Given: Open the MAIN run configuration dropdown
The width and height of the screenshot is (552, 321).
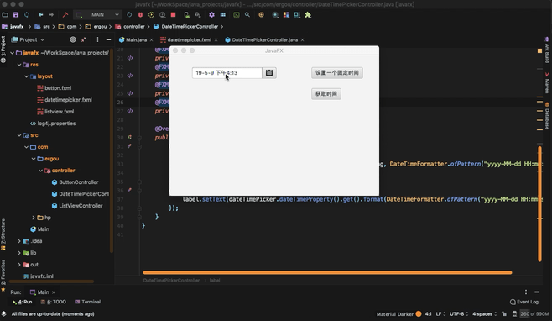Looking at the screenshot, I should click(97, 15).
